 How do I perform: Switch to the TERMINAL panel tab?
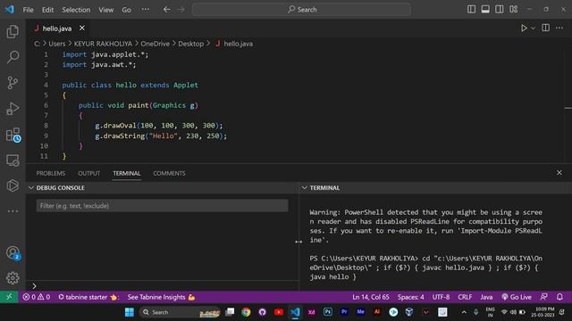click(127, 173)
